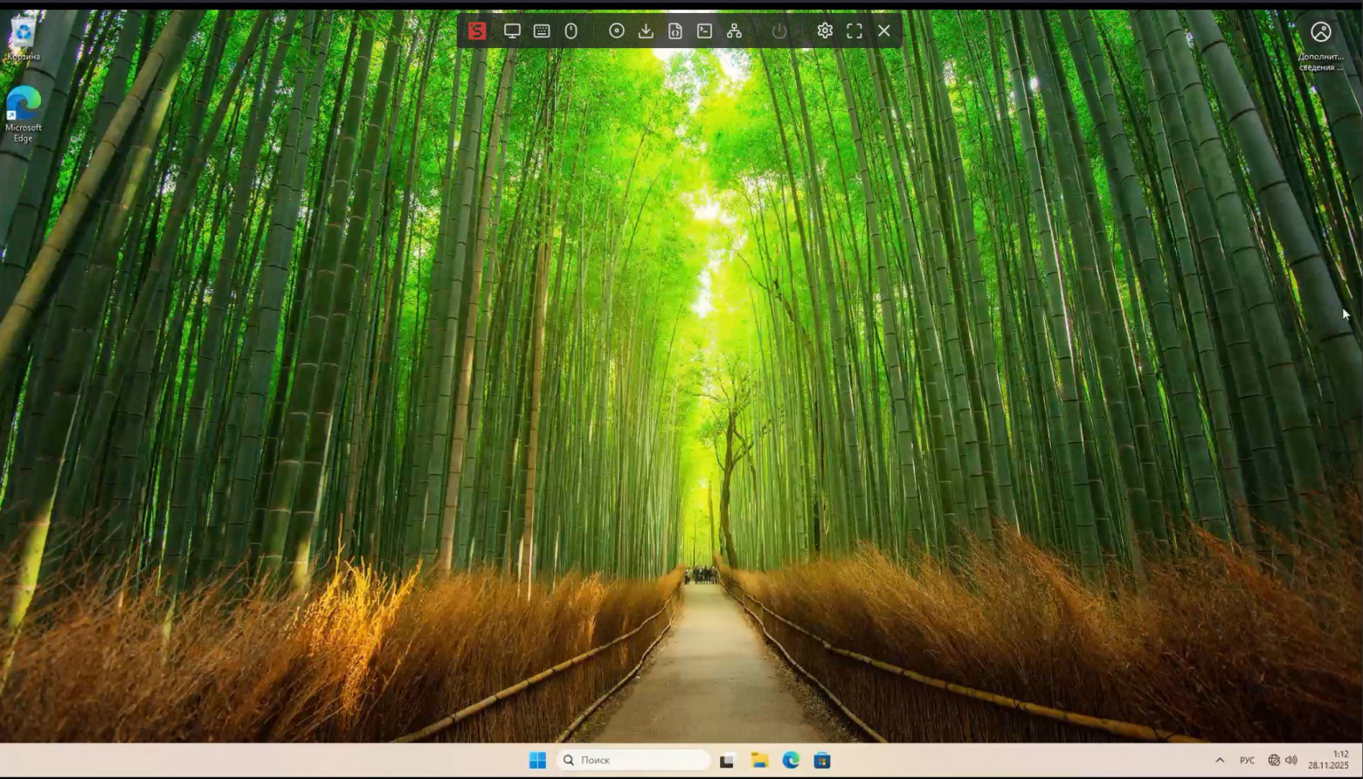Open File Explorer from the taskbar

coord(759,761)
